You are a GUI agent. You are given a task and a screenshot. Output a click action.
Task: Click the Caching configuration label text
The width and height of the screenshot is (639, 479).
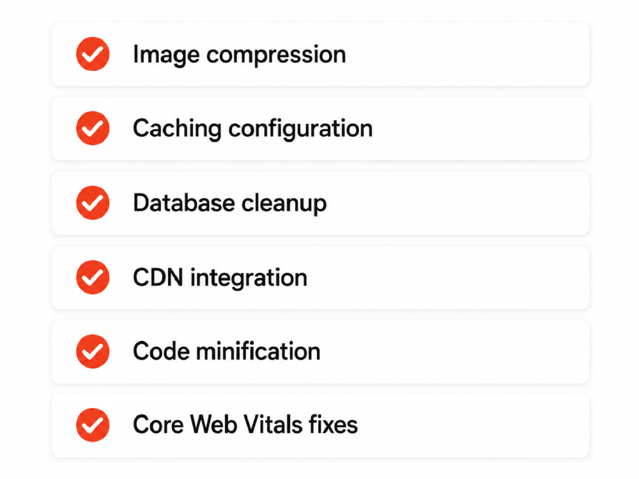[252, 130]
